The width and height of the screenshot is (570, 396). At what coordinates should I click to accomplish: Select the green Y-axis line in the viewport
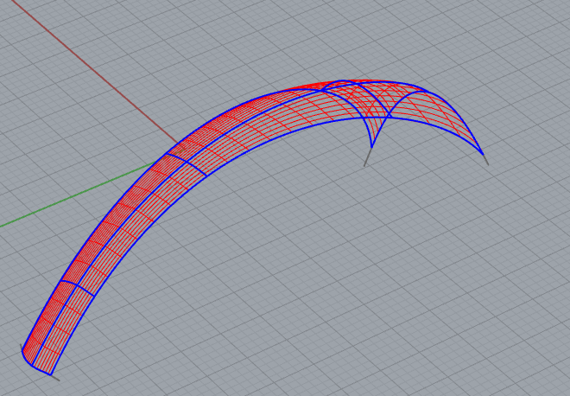76,195
